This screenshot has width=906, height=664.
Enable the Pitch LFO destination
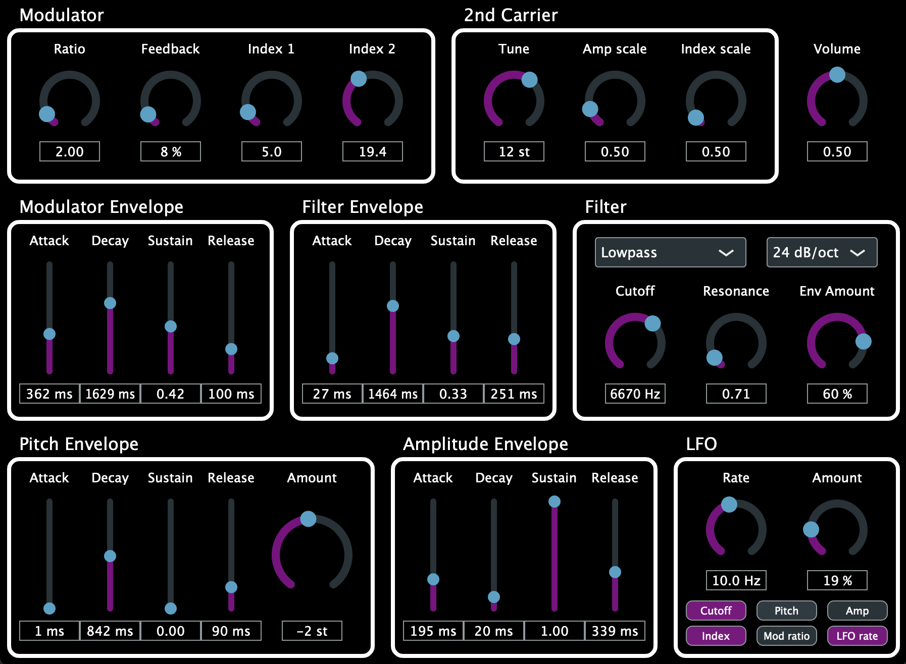[x=786, y=610]
